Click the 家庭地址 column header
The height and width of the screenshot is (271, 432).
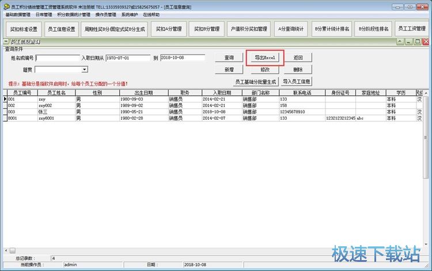tap(370, 93)
